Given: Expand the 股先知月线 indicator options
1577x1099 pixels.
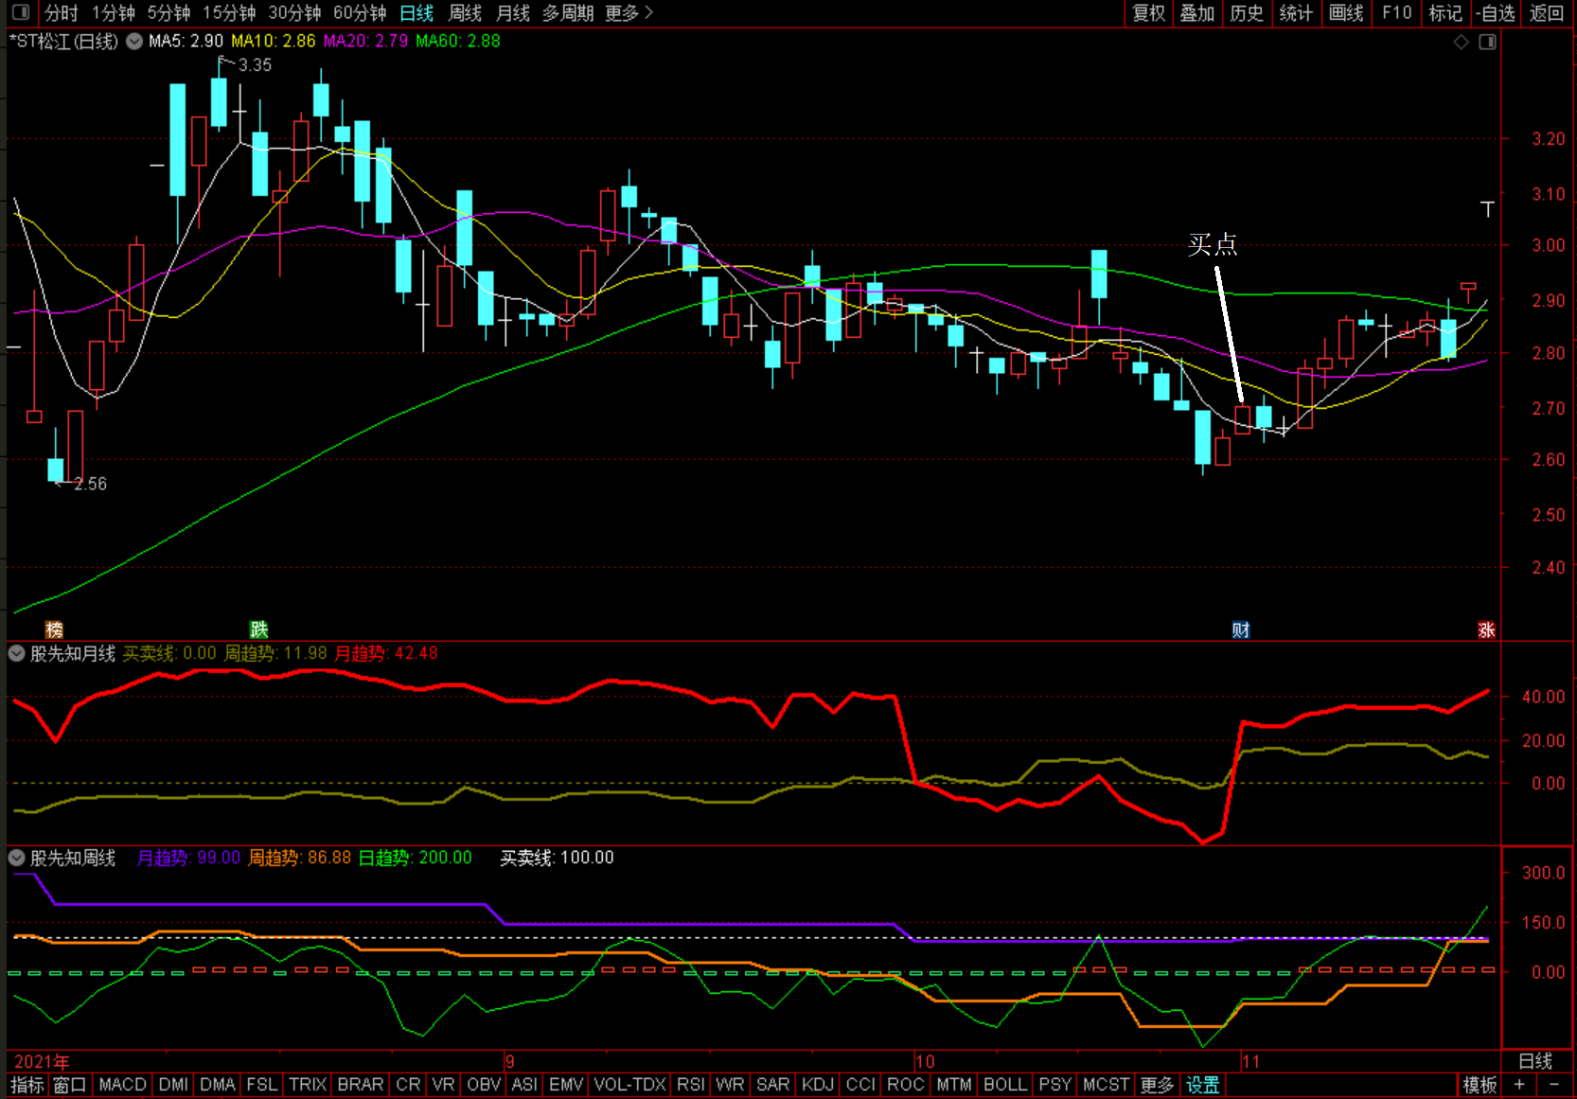Looking at the screenshot, I should 17,653.
